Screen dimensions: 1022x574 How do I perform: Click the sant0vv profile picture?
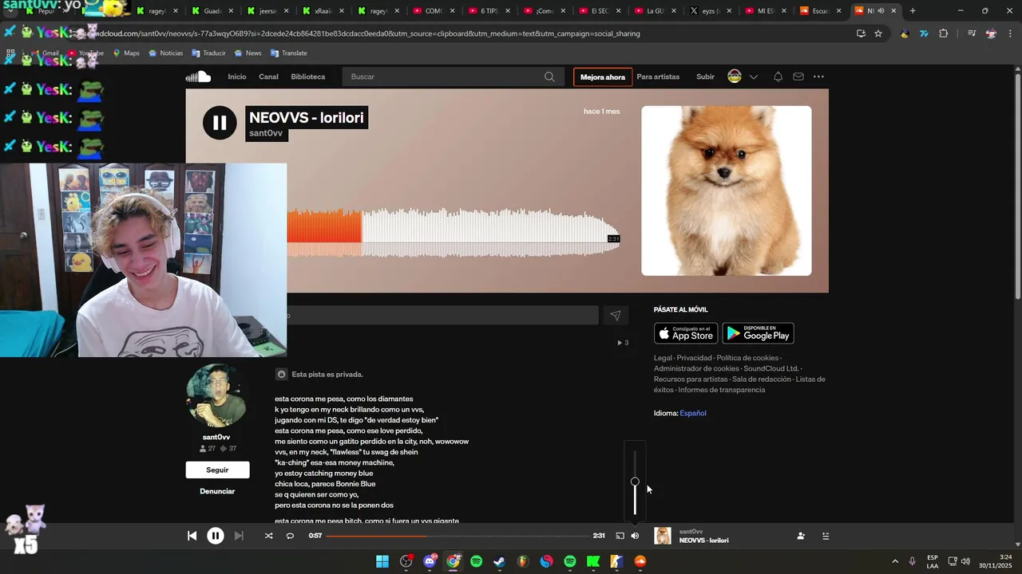[216, 396]
